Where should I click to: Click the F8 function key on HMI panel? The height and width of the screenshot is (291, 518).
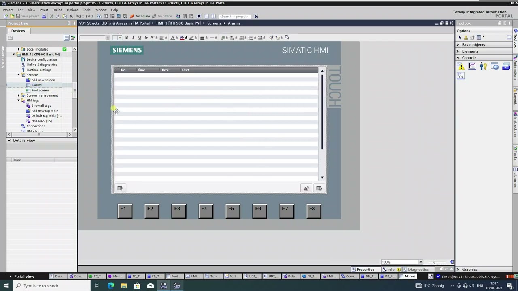(314, 211)
